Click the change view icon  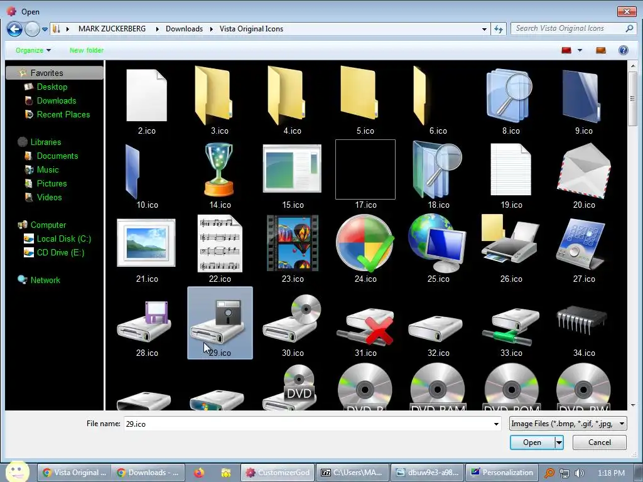point(566,50)
